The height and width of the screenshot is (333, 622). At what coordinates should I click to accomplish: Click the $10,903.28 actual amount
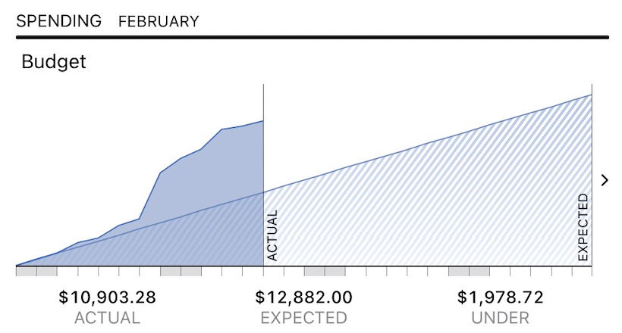(107, 297)
